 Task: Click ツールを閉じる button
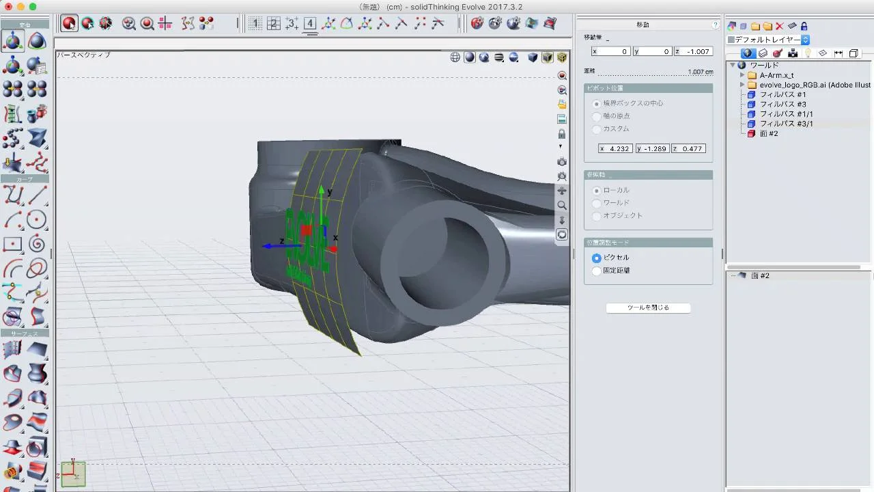pos(648,307)
